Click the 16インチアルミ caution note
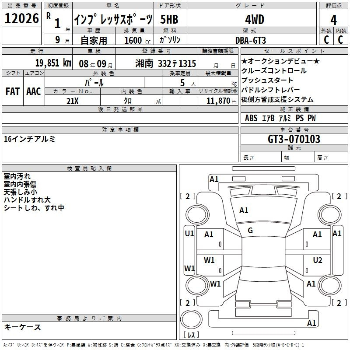This screenshot has height=350, width=350. coord(29,139)
